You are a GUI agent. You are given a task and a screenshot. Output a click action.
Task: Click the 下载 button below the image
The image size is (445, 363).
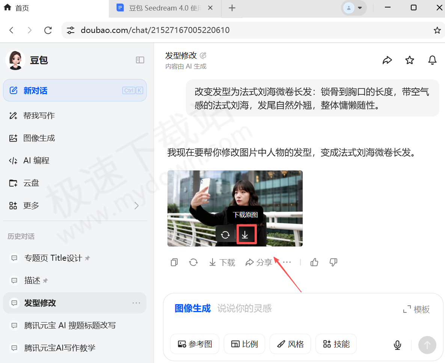222,262
